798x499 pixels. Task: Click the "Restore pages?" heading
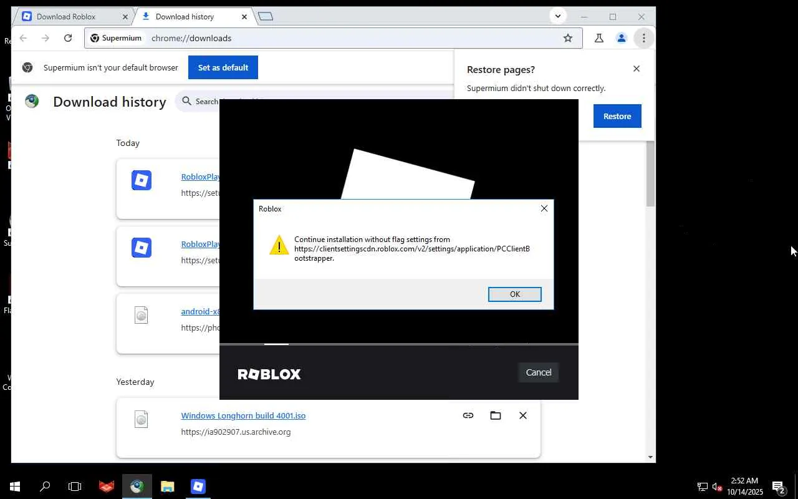(501, 70)
